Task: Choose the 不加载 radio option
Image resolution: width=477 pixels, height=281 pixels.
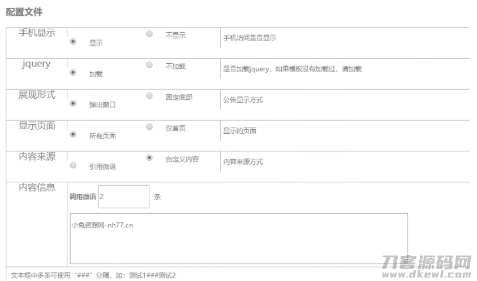Action: click(149, 65)
